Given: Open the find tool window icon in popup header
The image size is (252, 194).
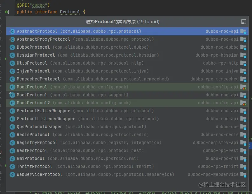Looking at the screenshot, I should click(244, 22).
